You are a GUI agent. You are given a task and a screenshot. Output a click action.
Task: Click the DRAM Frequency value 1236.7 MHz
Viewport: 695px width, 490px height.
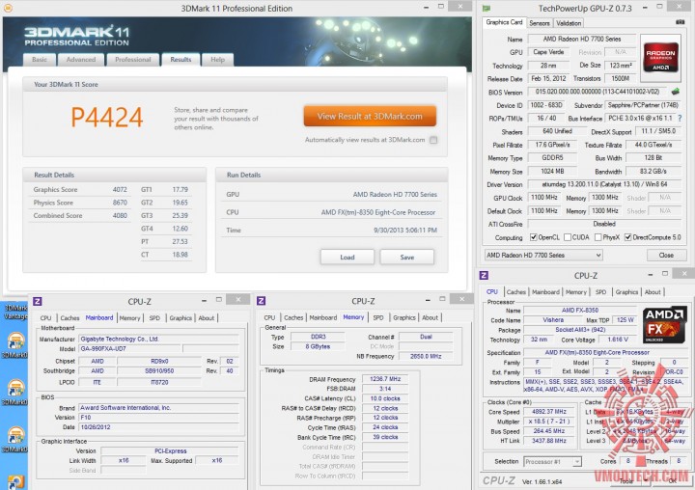pos(385,379)
